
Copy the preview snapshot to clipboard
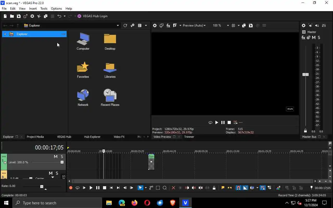click(244, 25)
